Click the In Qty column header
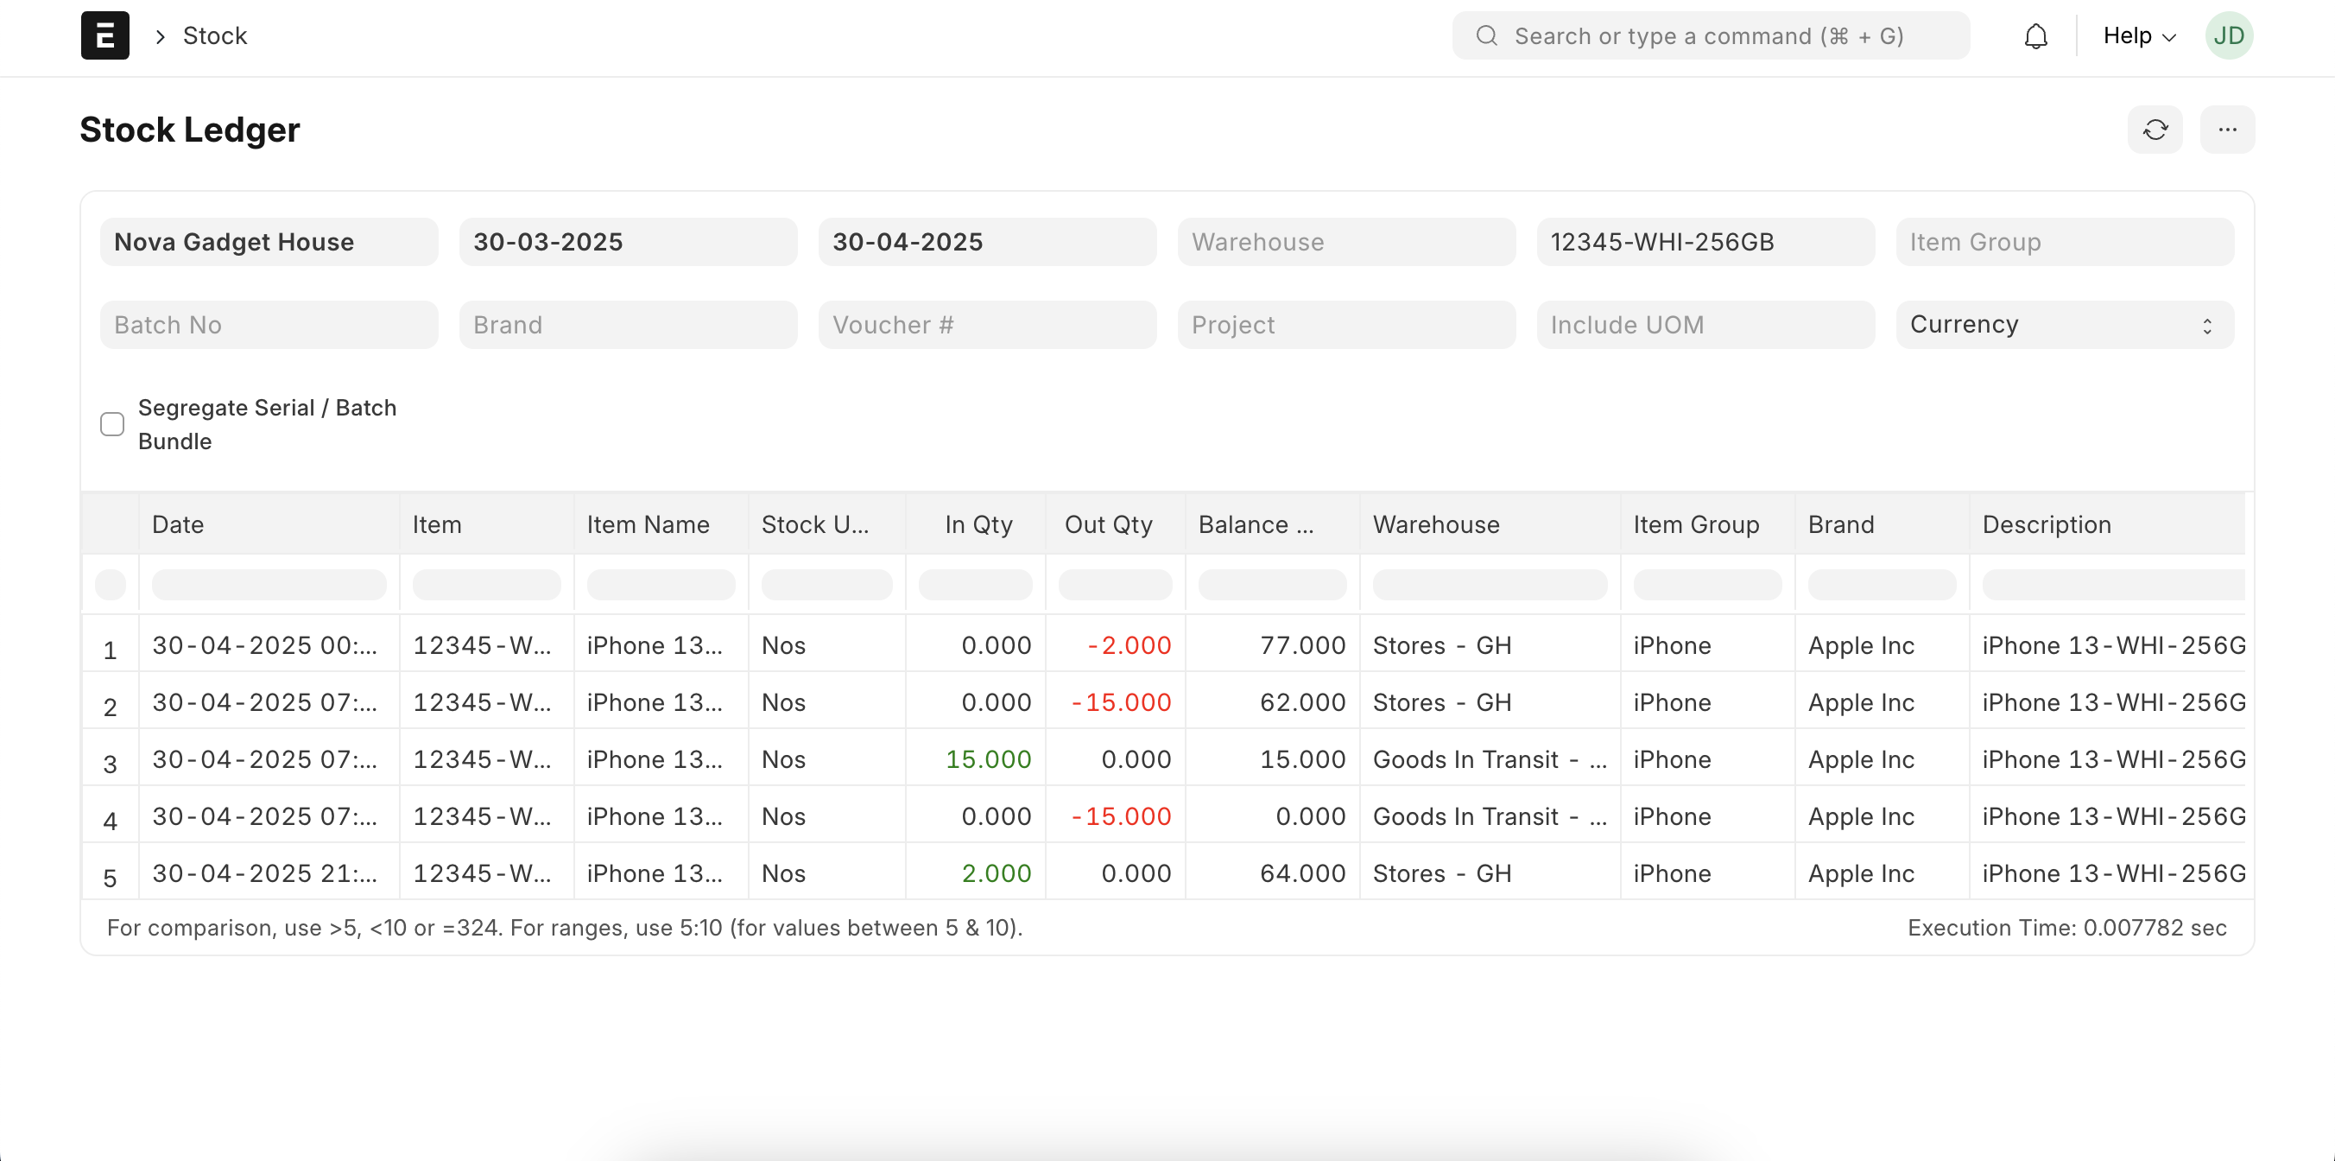This screenshot has height=1161, width=2335. (977, 524)
